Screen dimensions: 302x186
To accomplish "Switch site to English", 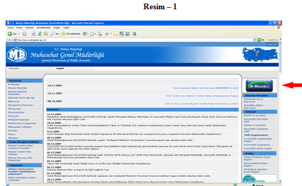I will [x=60, y=69].
